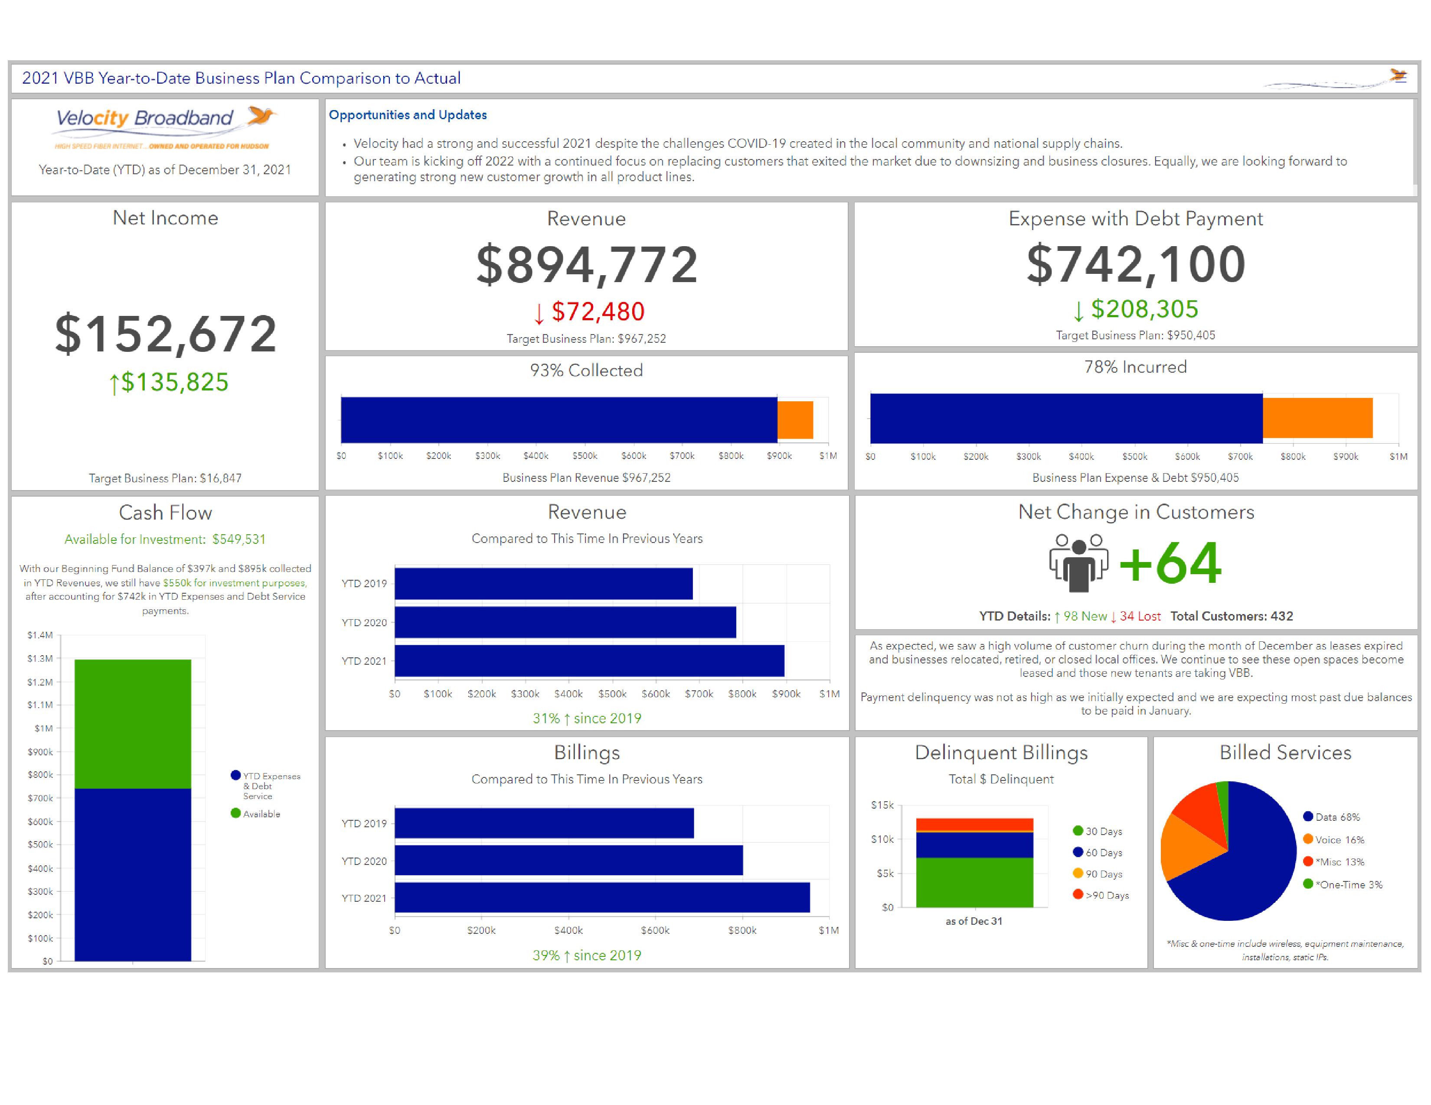Click the red >90 Days segment of delinquent bar
The width and height of the screenshot is (1431, 1105).
point(974,824)
